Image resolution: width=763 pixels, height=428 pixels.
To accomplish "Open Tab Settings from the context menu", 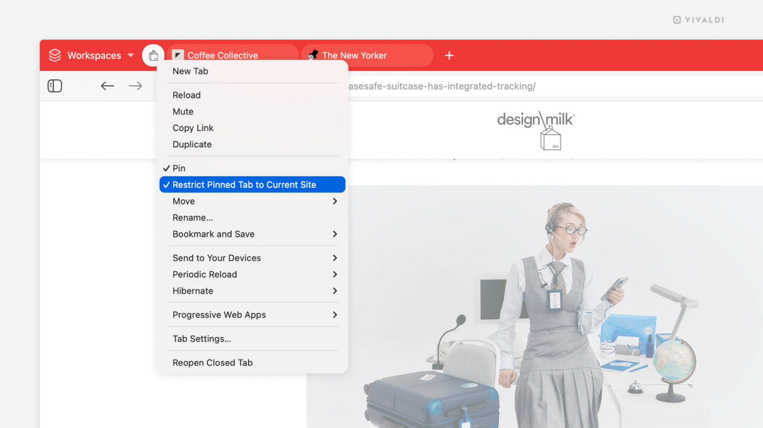I will point(202,339).
